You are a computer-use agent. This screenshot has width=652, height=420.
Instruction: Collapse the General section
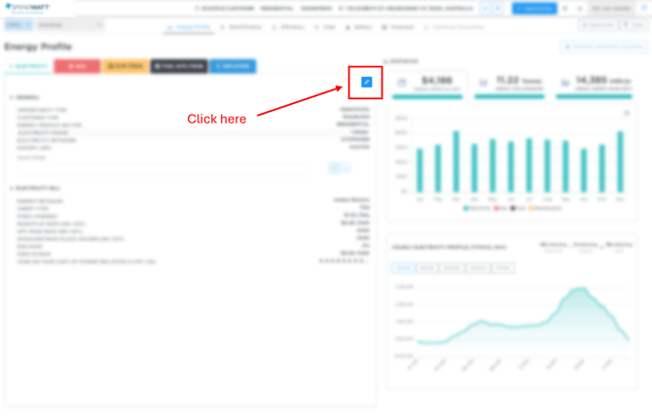[12, 97]
